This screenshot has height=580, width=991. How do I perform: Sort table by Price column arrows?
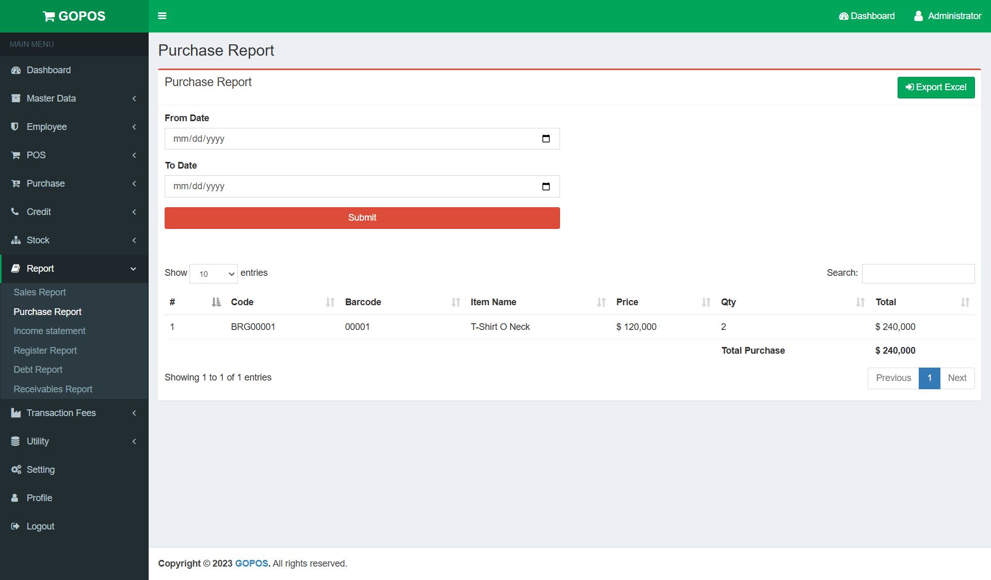706,302
